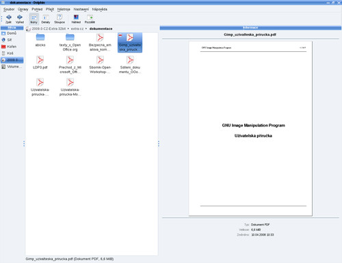Open the Úpravy menu
The height and width of the screenshot is (263, 342).
23,10
